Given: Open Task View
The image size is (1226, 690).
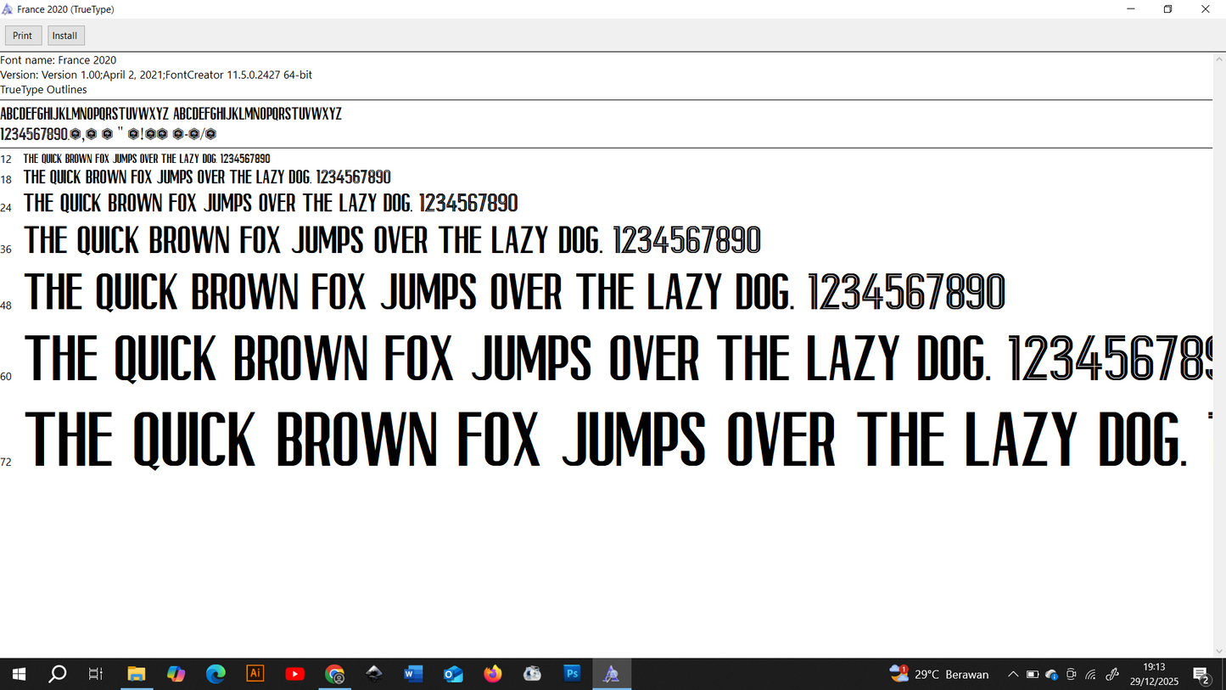Looking at the screenshot, I should (96, 674).
